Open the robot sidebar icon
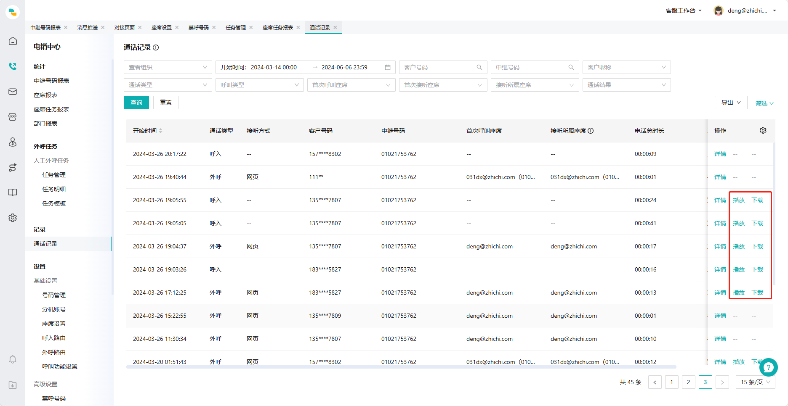Screen dimensions: 788x406 [x=13, y=142]
